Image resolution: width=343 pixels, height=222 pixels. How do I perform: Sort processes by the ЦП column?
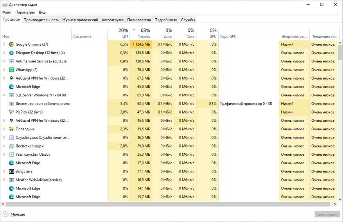pyautogui.click(x=124, y=34)
